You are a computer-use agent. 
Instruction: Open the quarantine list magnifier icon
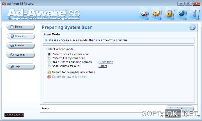[x=144, y=14]
